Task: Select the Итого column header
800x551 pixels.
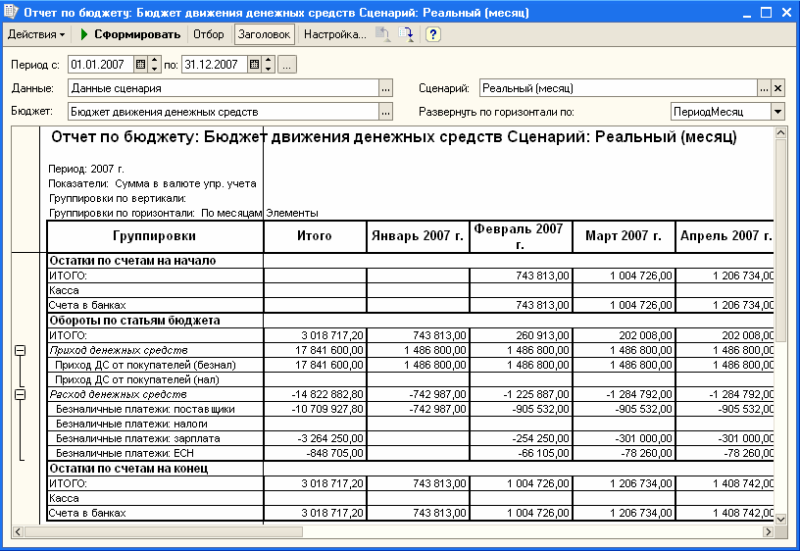Action: coord(316,236)
